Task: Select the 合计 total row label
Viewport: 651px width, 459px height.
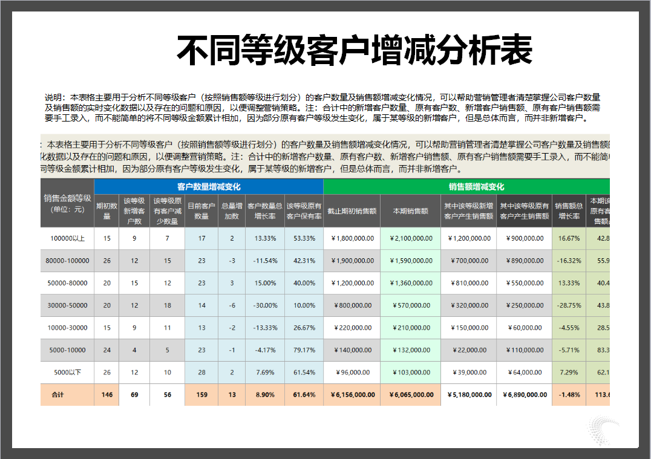Action: click(58, 395)
